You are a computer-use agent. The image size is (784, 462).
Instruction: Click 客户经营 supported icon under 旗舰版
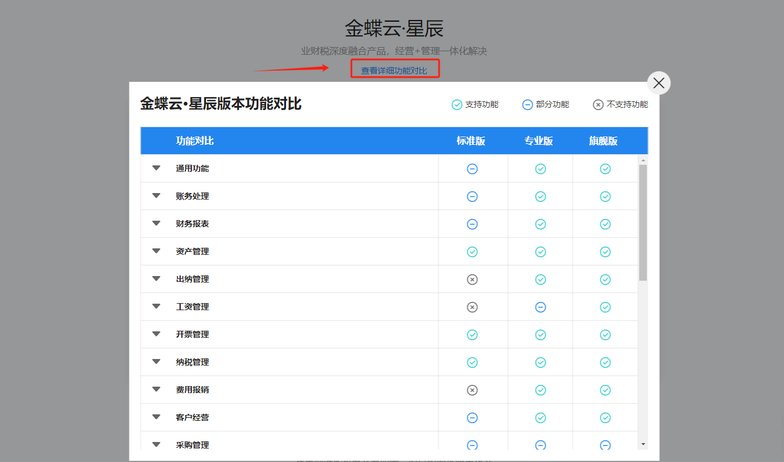pyautogui.click(x=605, y=418)
